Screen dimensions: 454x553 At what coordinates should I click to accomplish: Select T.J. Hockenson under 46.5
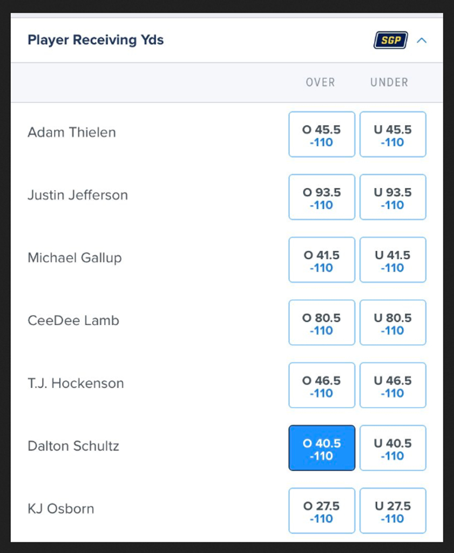(x=392, y=386)
